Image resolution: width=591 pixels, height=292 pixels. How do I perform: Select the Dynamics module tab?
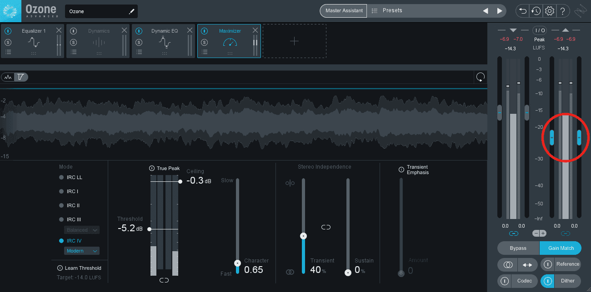(99, 41)
